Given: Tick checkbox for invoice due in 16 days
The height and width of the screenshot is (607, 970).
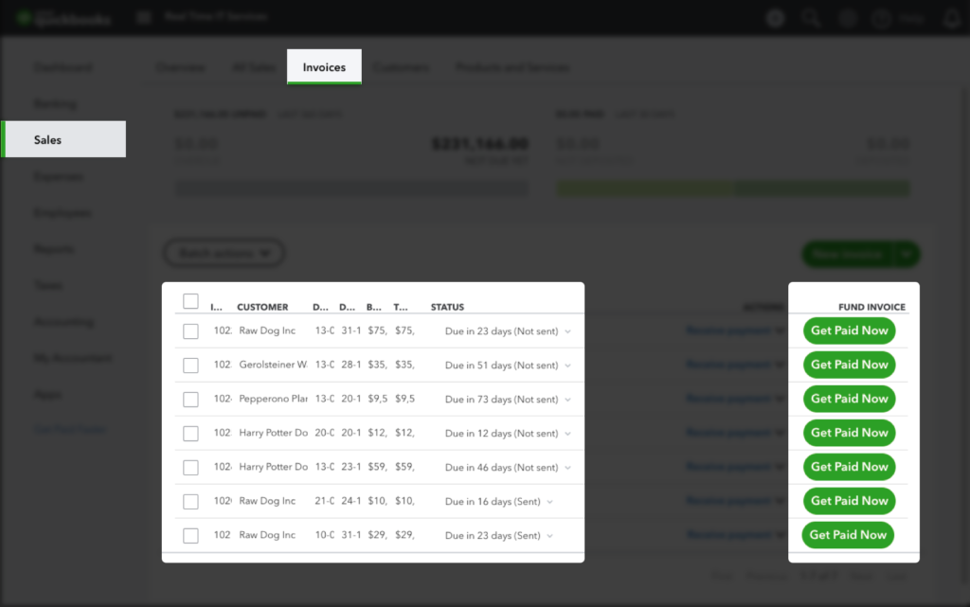Looking at the screenshot, I should click(x=190, y=501).
